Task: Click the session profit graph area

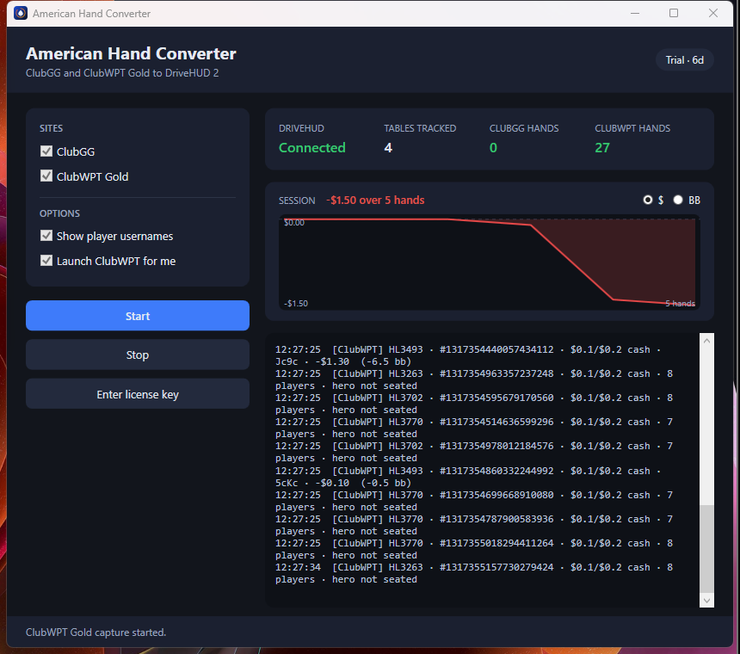Action: [489, 262]
